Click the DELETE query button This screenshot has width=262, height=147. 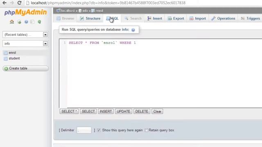[142, 111]
